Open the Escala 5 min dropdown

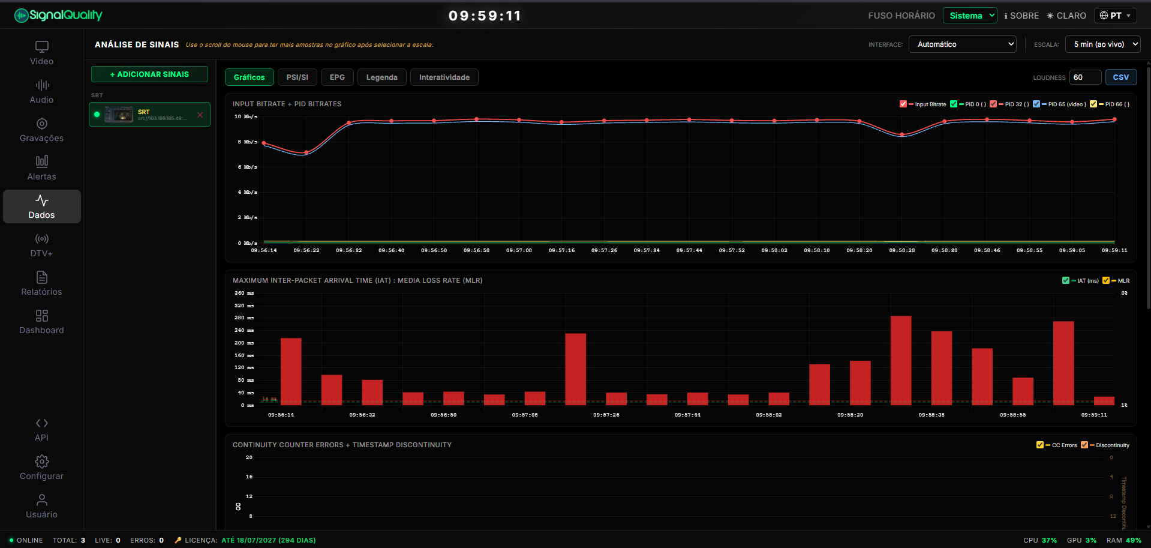pyautogui.click(x=1102, y=44)
